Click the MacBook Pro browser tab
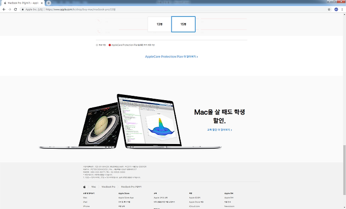The image size is (346, 209). click(x=23, y=3)
